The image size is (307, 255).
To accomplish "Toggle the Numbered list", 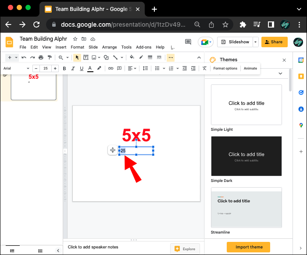I will [171, 68].
